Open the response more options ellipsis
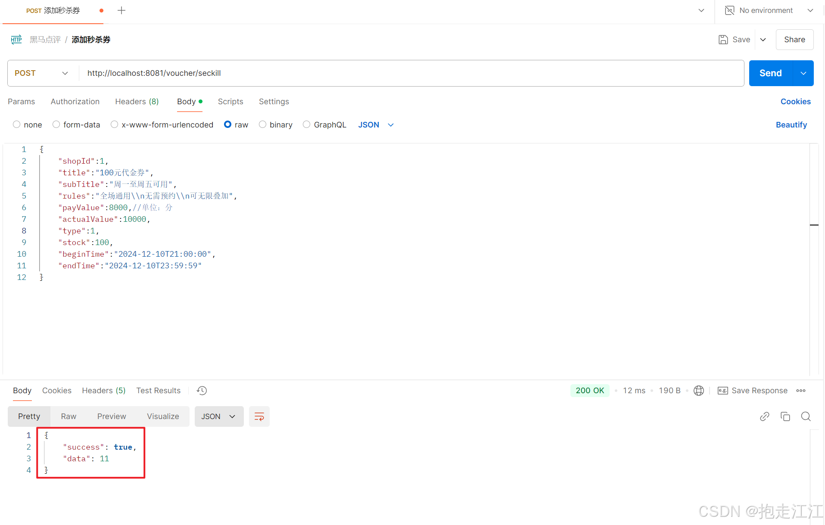 (801, 391)
